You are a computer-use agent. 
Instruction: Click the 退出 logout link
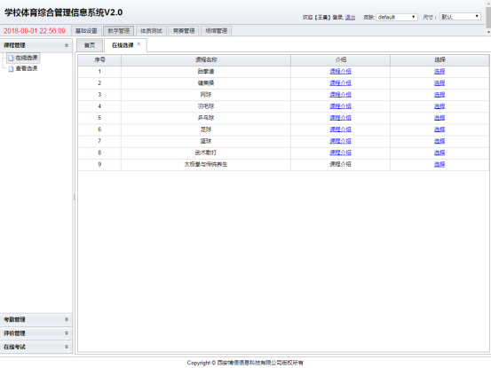click(x=350, y=17)
